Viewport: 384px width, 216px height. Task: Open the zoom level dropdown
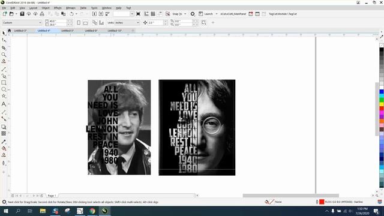132,14
